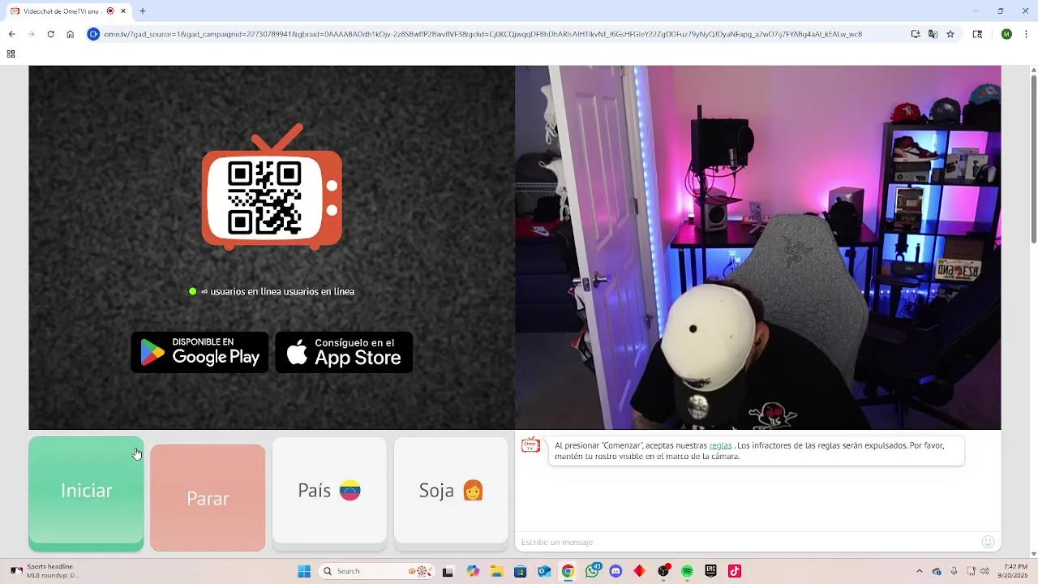Image resolution: width=1038 pixels, height=584 pixels.
Task: Open the Windows Start menu
Action: click(304, 571)
